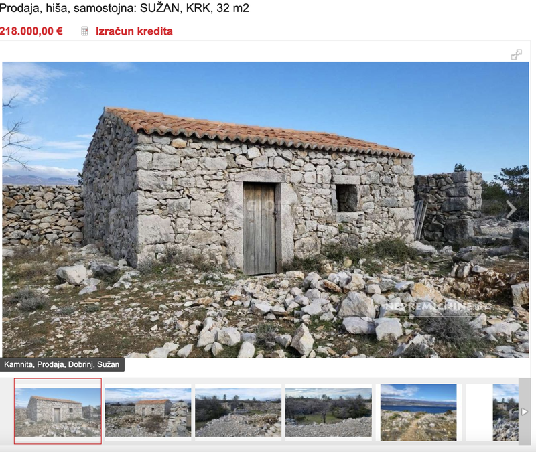Click the caption label Kamnita, Prodaja, Dobrinj, Sužan

click(x=62, y=364)
